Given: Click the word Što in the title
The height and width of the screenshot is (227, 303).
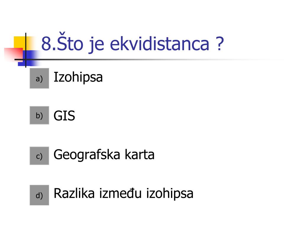Looking at the screenshot, I should tap(70, 42).
